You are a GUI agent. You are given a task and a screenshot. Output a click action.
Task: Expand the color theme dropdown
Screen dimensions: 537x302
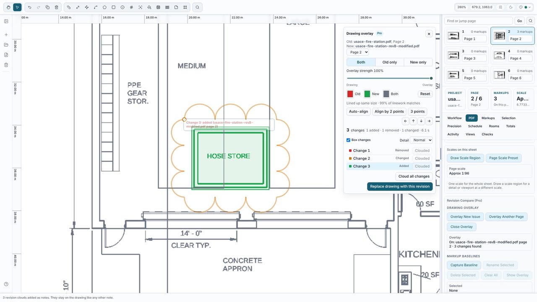[526, 7]
